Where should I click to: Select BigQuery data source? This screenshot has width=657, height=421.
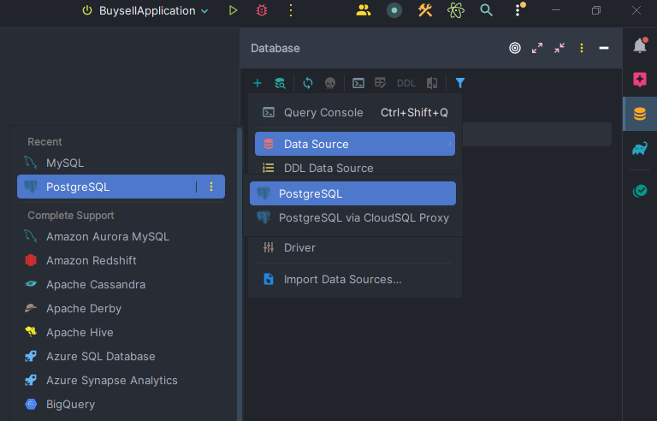click(x=121, y=404)
